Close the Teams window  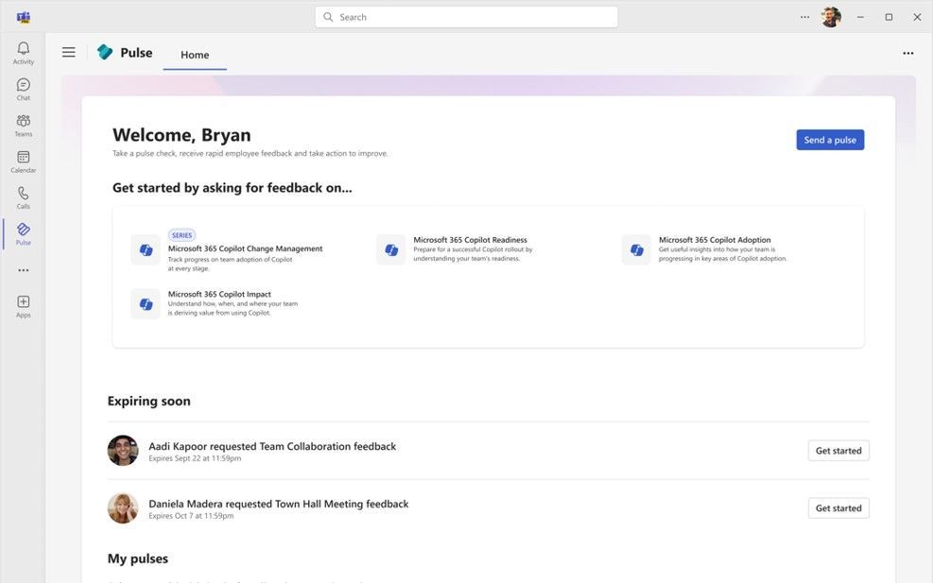(917, 17)
